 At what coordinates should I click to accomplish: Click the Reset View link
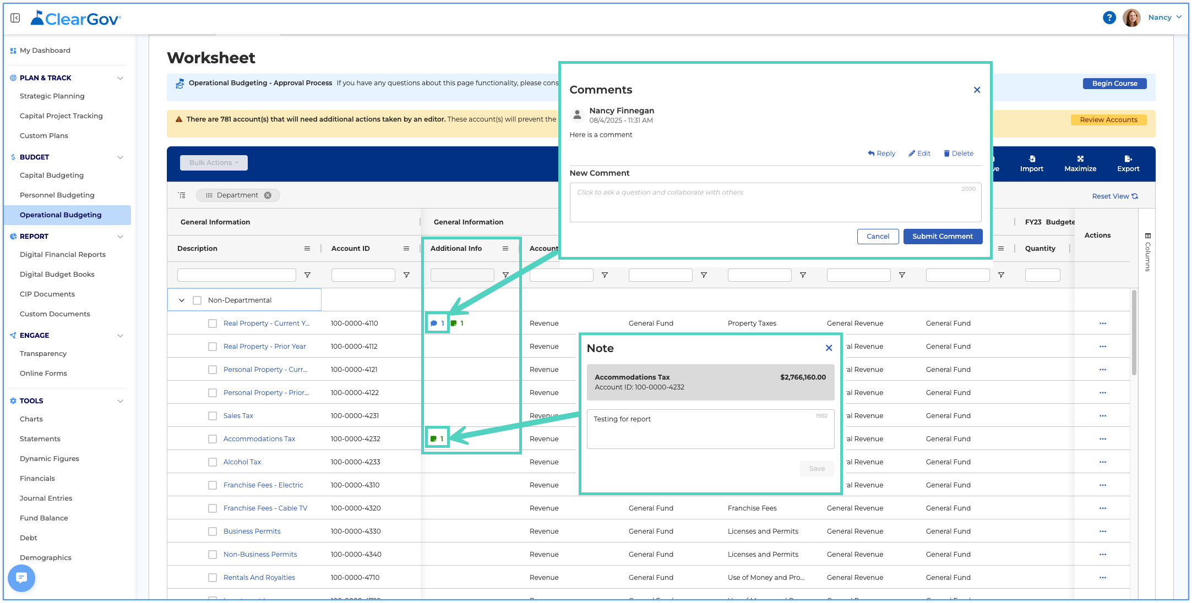(x=1115, y=196)
